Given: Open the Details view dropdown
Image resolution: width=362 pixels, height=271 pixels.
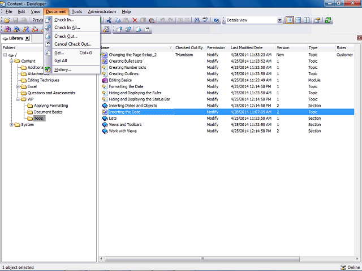Looking at the screenshot, I should coord(279,20).
